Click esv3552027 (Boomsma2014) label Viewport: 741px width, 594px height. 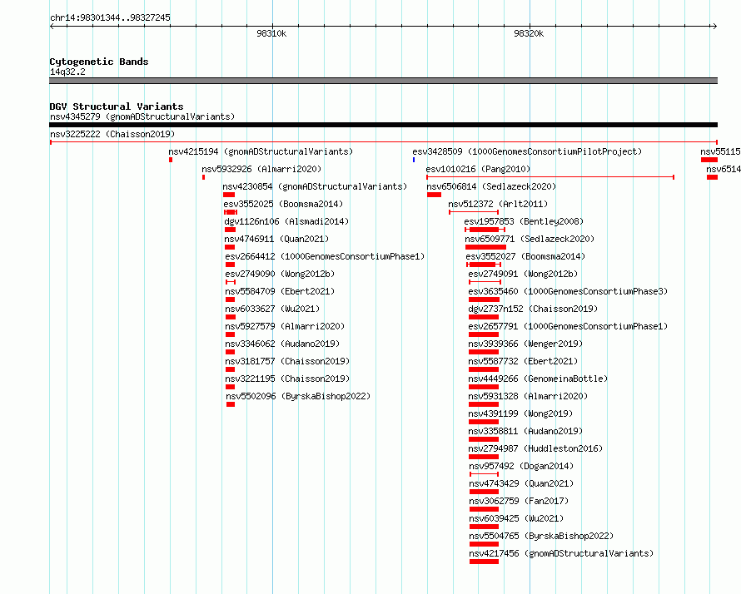point(525,256)
